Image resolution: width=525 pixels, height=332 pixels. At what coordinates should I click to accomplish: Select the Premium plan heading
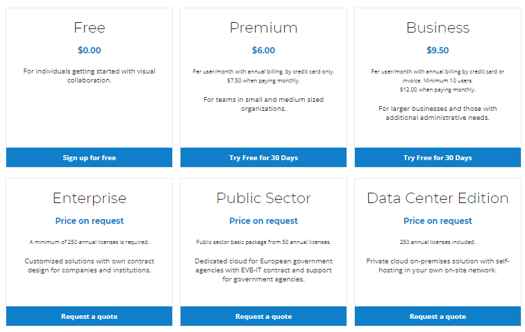click(x=263, y=28)
